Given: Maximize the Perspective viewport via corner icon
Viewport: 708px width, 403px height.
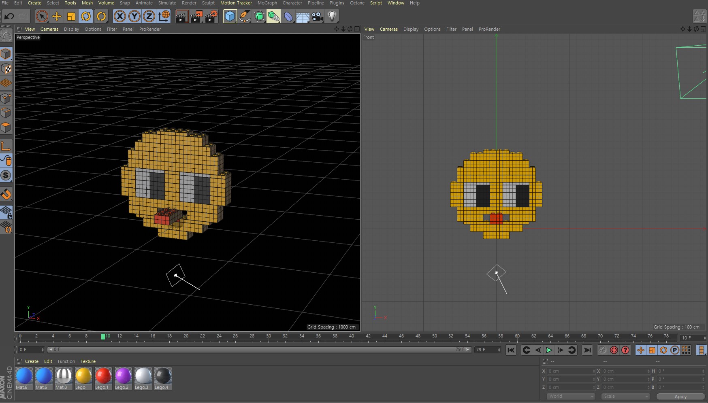Looking at the screenshot, I should click(x=357, y=29).
